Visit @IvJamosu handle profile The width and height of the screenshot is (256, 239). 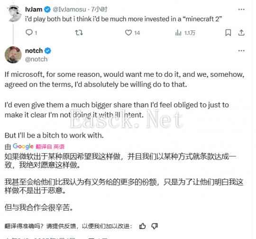click(x=69, y=9)
